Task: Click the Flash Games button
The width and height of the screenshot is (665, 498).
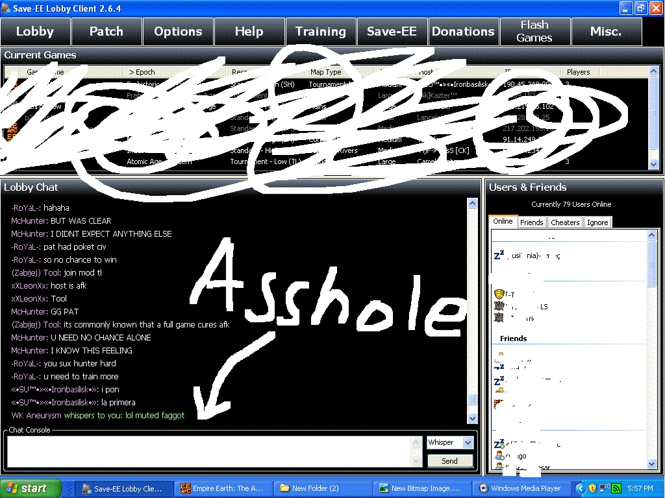Action: [534, 32]
